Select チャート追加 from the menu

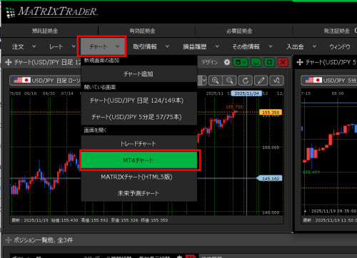139,74
